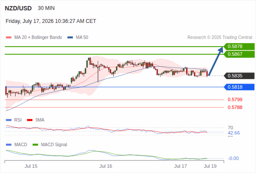256x173 pixels.
Task: Click the Jul 16 date axis marker
Action: click(106, 166)
